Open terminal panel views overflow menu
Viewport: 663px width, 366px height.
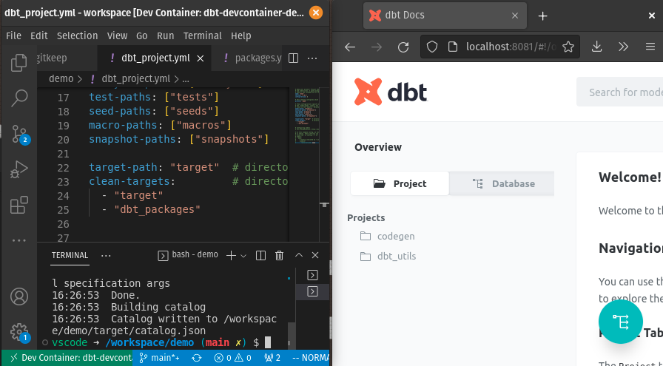point(106,255)
